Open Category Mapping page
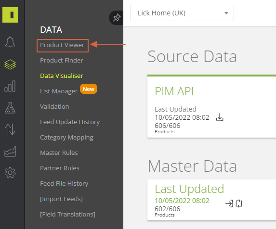 click(x=66, y=138)
